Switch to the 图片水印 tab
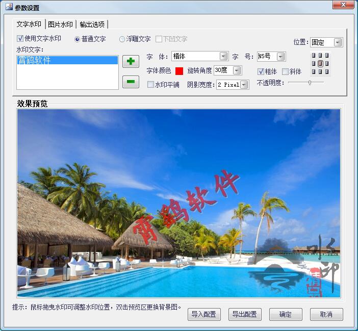 coord(61,24)
